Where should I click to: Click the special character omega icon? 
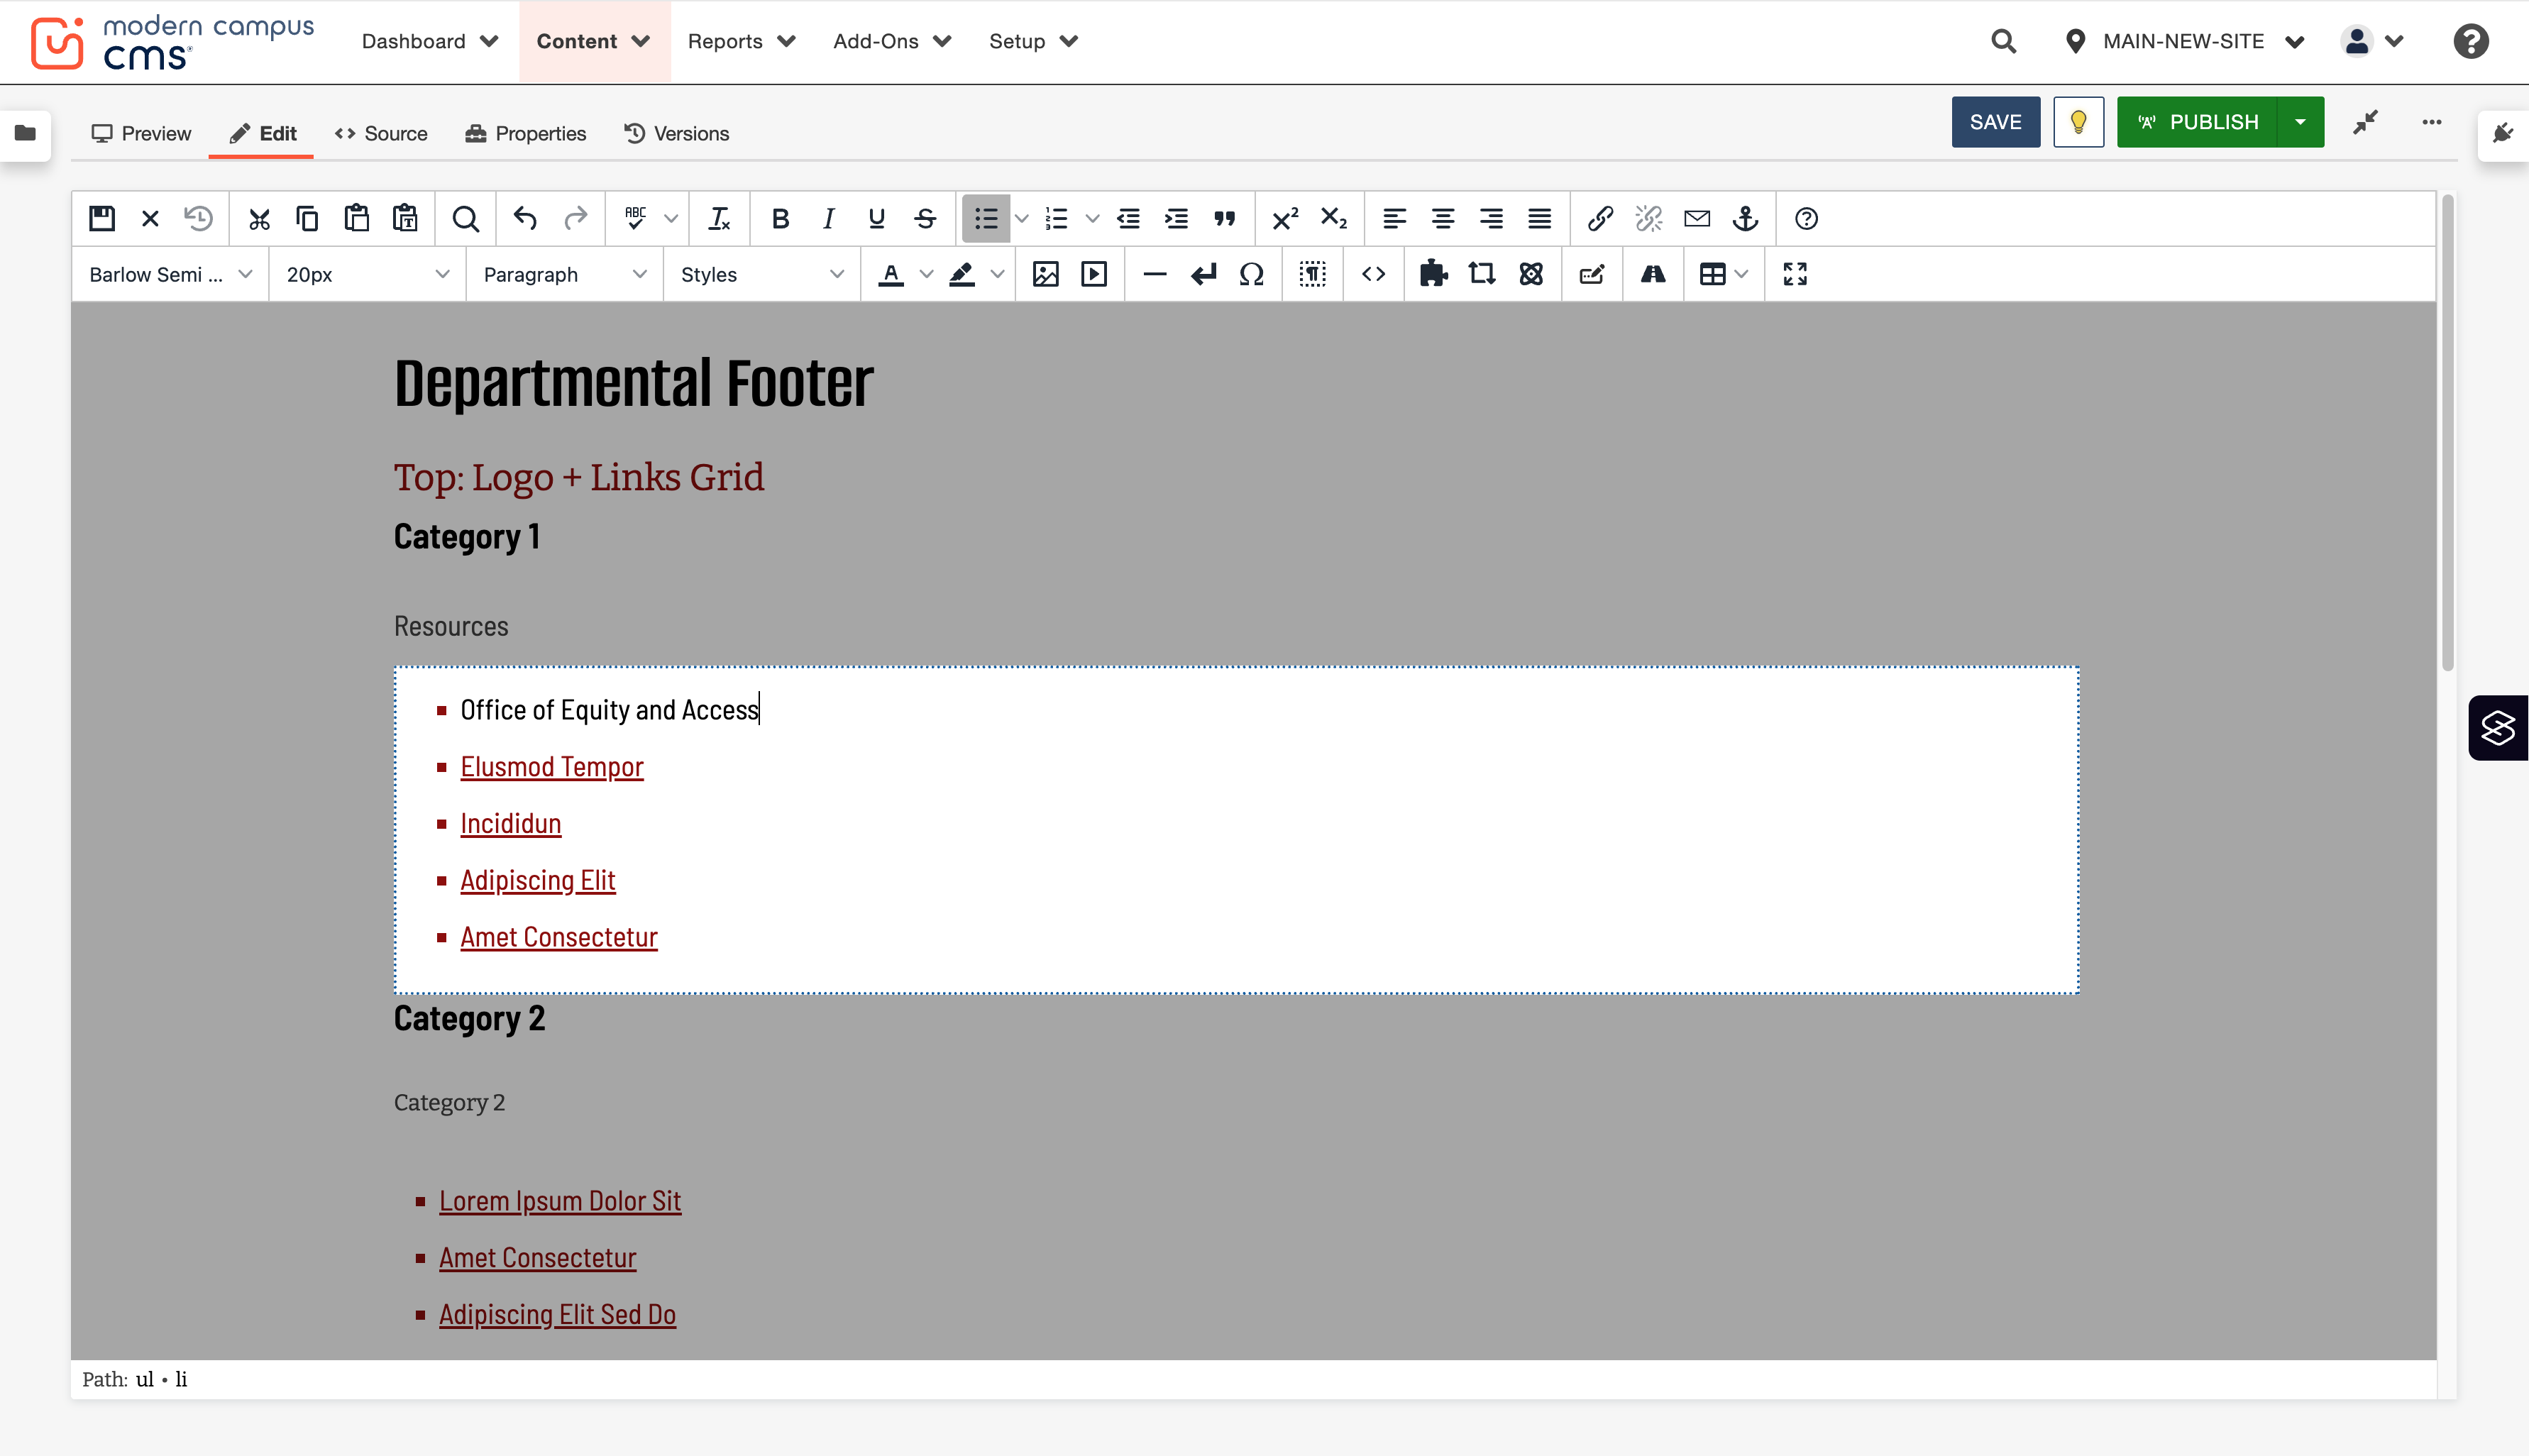pyautogui.click(x=1251, y=274)
